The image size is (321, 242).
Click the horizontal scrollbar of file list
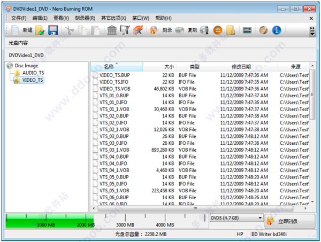point(195,208)
